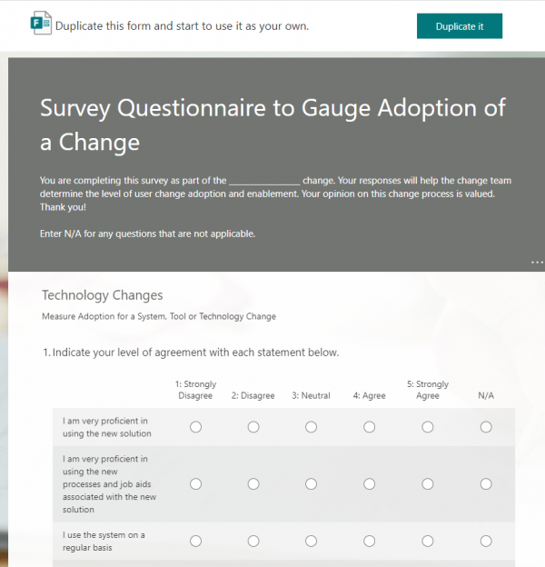Choose Neutral for processes and job aids
Image resolution: width=545 pixels, height=567 pixels.
[311, 484]
